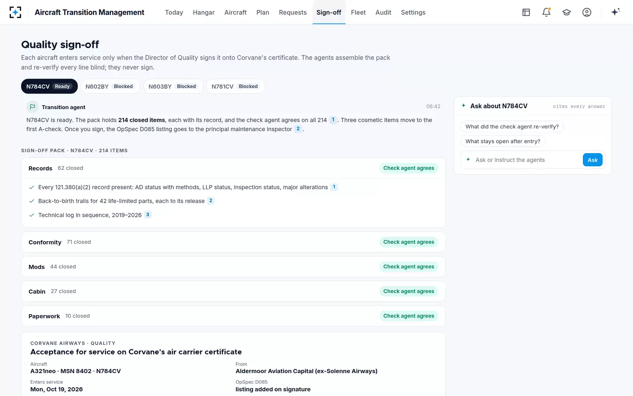Open the Hangar tab
The image size is (633, 396).
pos(204,12)
